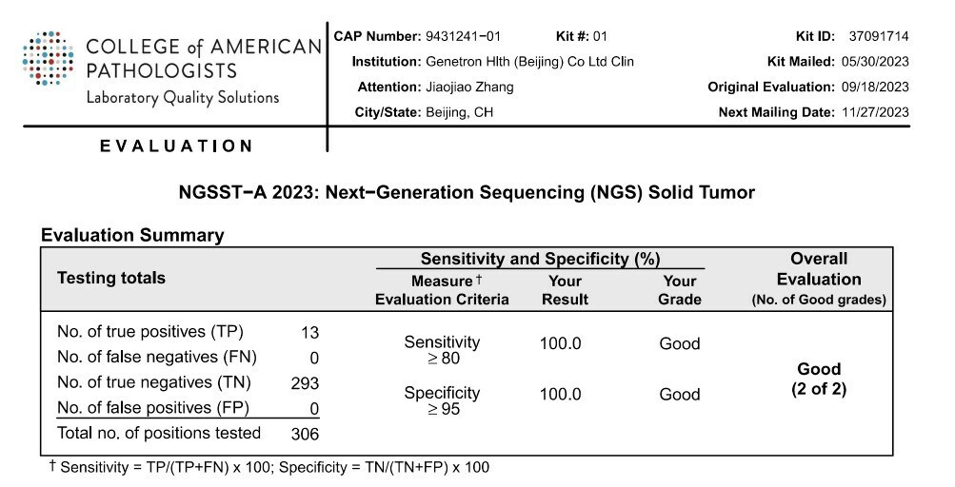Click the Attention name Jiaojiao Zhang
The width and height of the screenshot is (955, 487).
467,87
